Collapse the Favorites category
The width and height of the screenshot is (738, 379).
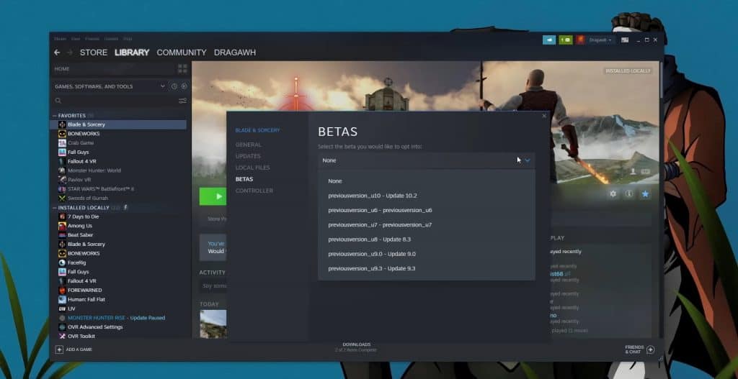pyautogui.click(x=55, y=116)
